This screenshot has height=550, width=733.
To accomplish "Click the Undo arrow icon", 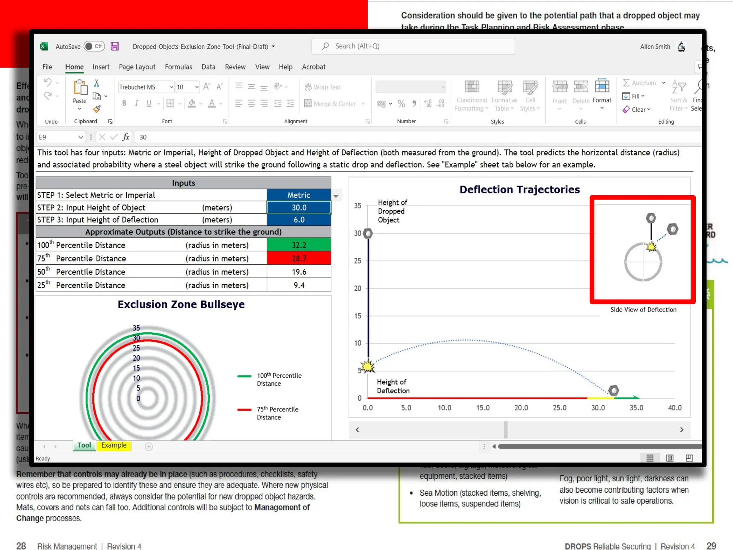I will pos(48,83).
